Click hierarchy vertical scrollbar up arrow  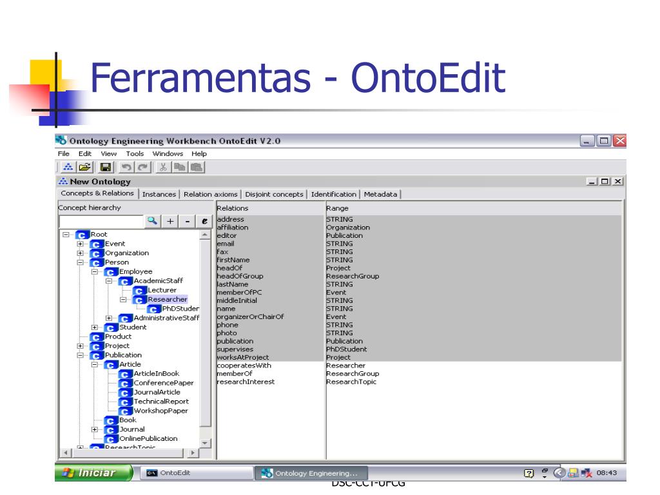(204, 235)
